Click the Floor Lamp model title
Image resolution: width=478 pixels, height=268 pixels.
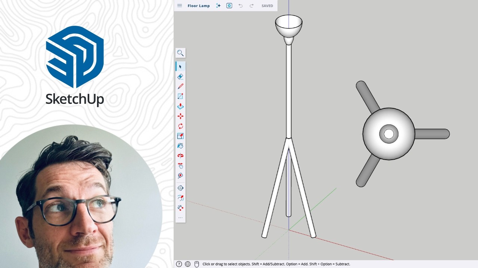pos(199,6)
